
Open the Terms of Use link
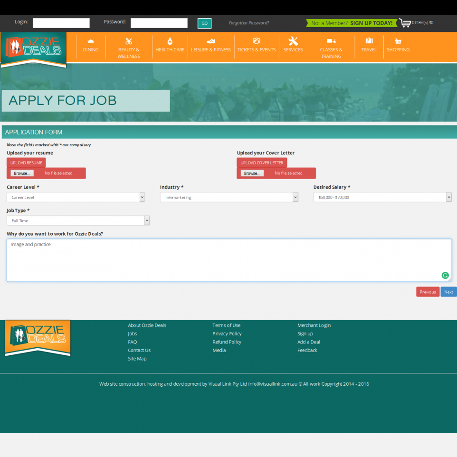tap(227, 325)
